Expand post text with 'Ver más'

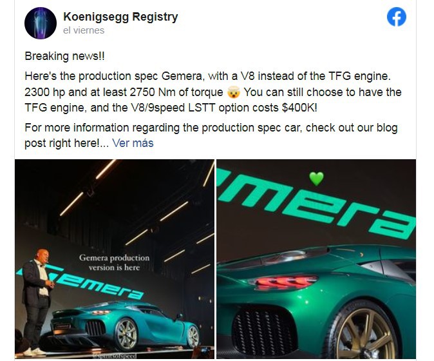tap(133, 143)
